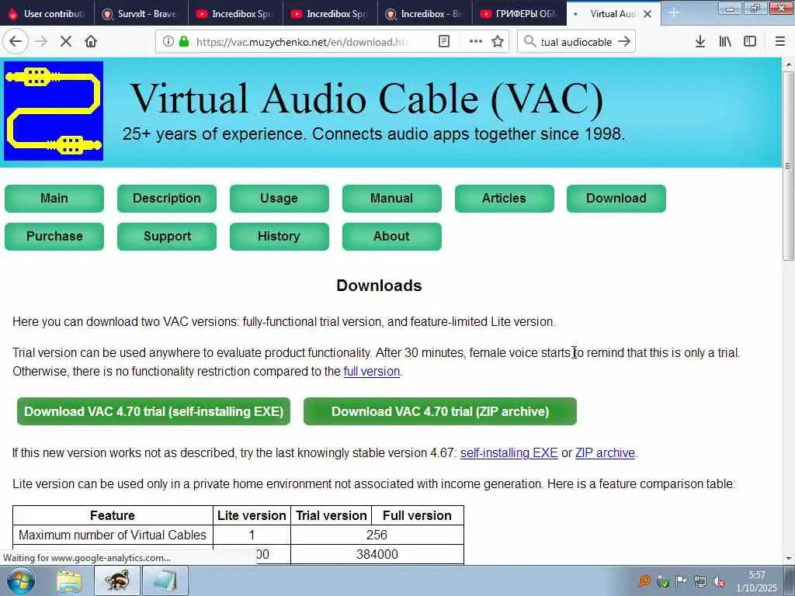Image resolution: width=795 pixels, height=596 pixels.
Task: Show sidebars toolbar icon
Action: (750, 42)
